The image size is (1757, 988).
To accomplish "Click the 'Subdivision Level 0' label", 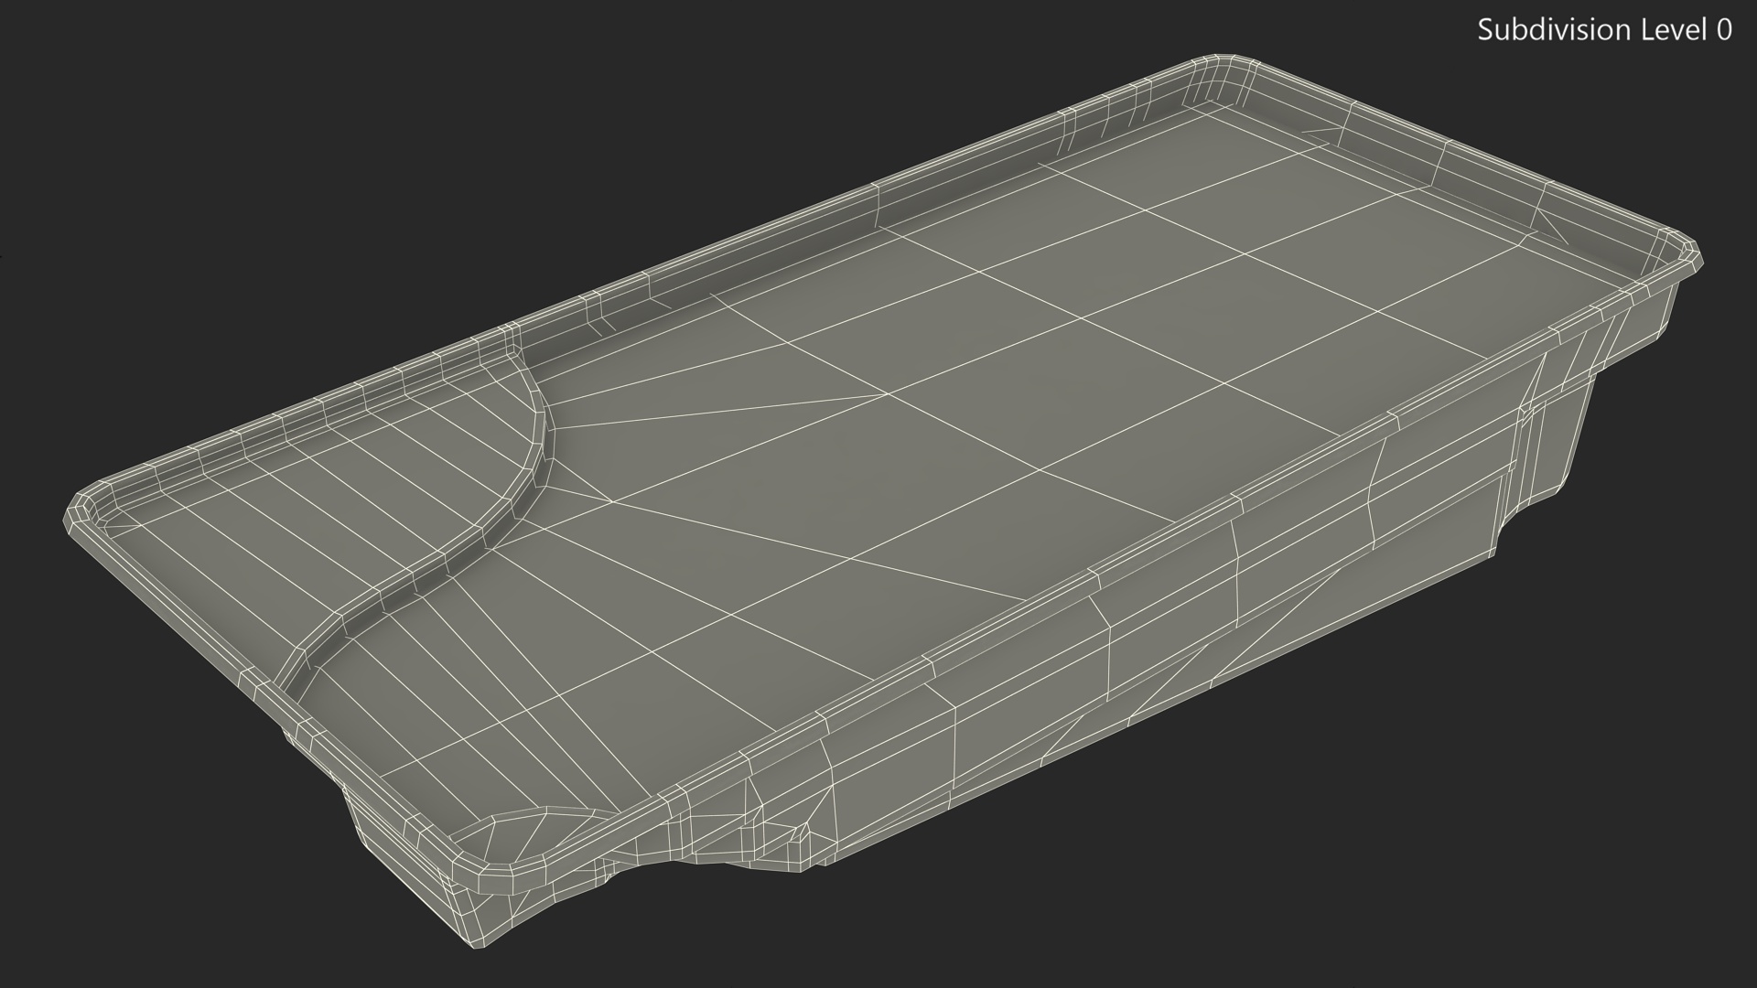I will pos(1604,30).
